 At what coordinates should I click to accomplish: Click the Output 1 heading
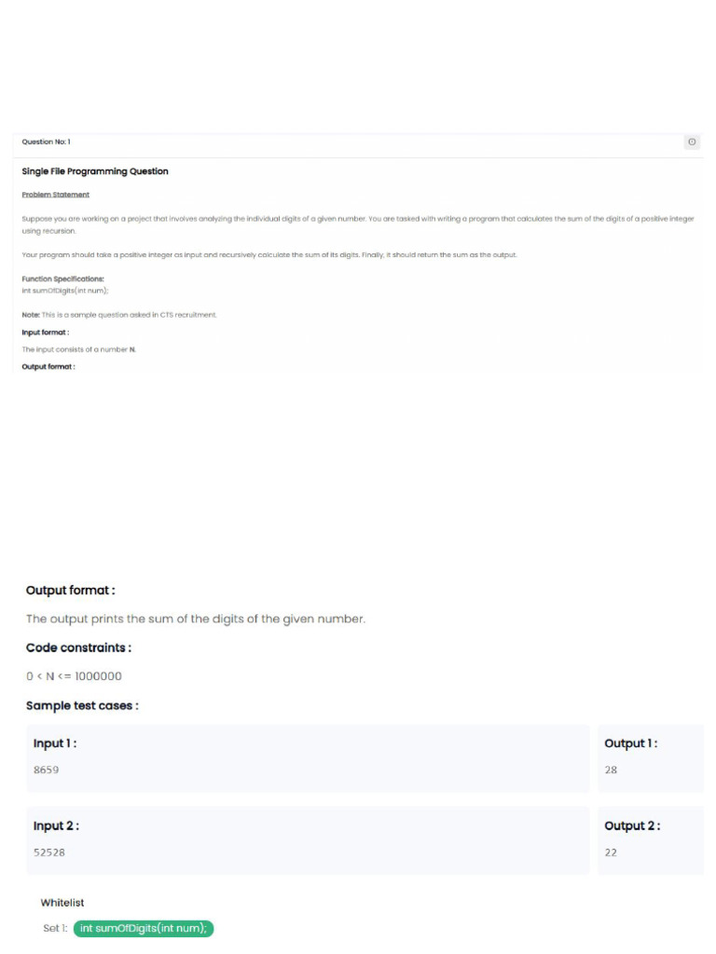(x=631, y=743)
